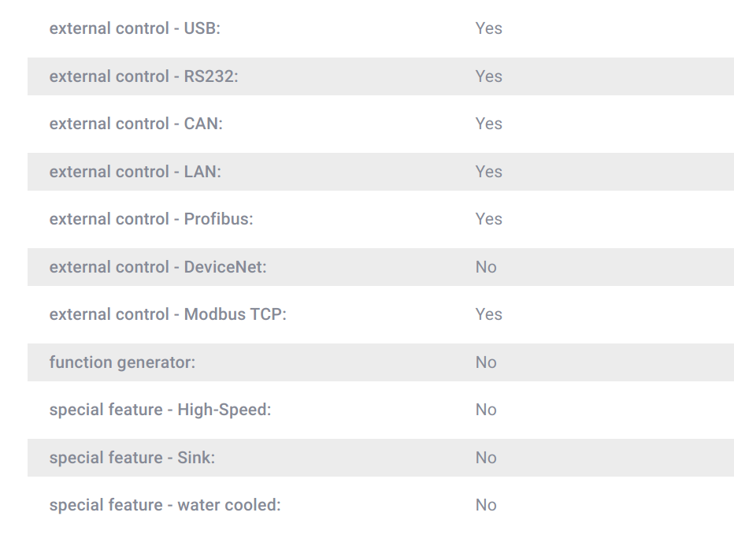Viewport: 734px width, 557px height.
Task: Click the 'external control - Profibus:' label
Action: click(x=151, y=219)
